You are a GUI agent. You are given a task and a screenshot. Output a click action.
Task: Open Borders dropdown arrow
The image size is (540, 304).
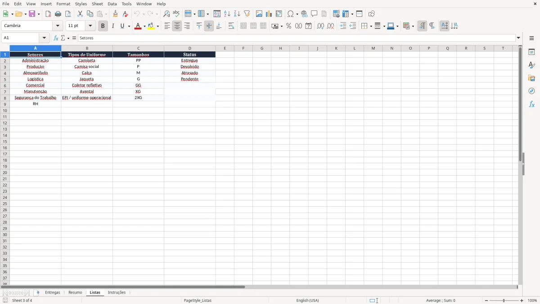click(370, 27)
